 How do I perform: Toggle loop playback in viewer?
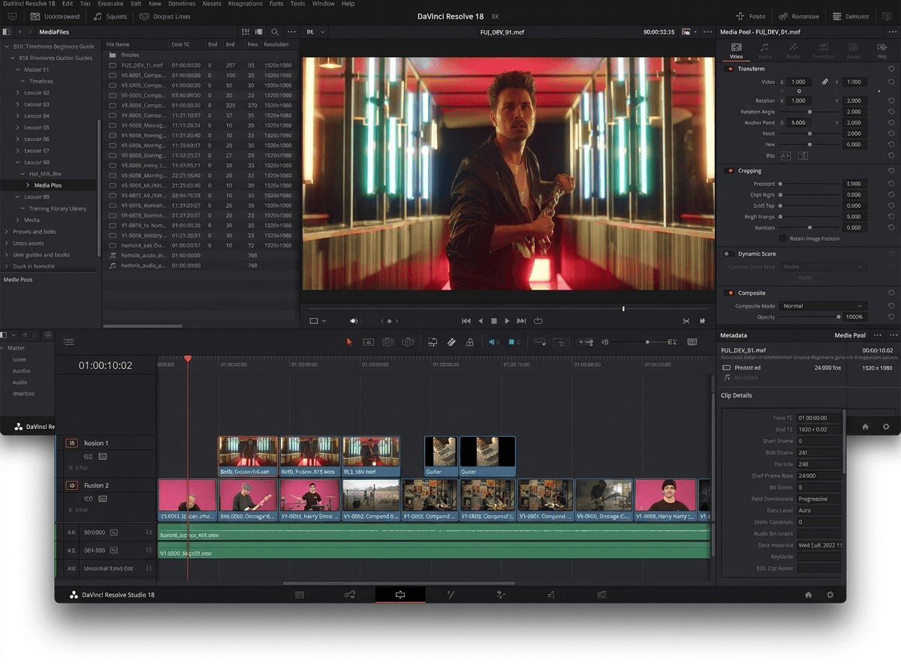coord(538,321)
